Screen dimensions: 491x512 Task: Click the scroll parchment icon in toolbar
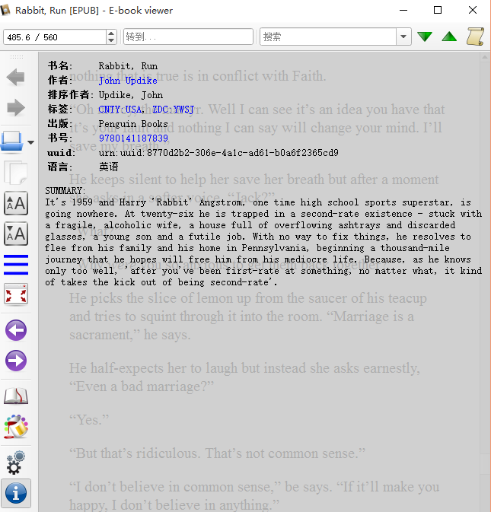tap(475, 37)
